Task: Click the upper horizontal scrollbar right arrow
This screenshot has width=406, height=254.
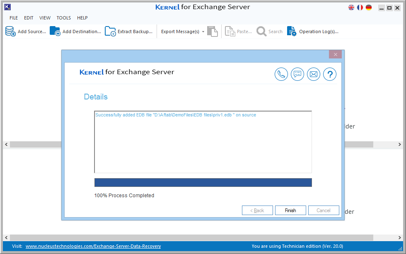Action: (400, 145)
